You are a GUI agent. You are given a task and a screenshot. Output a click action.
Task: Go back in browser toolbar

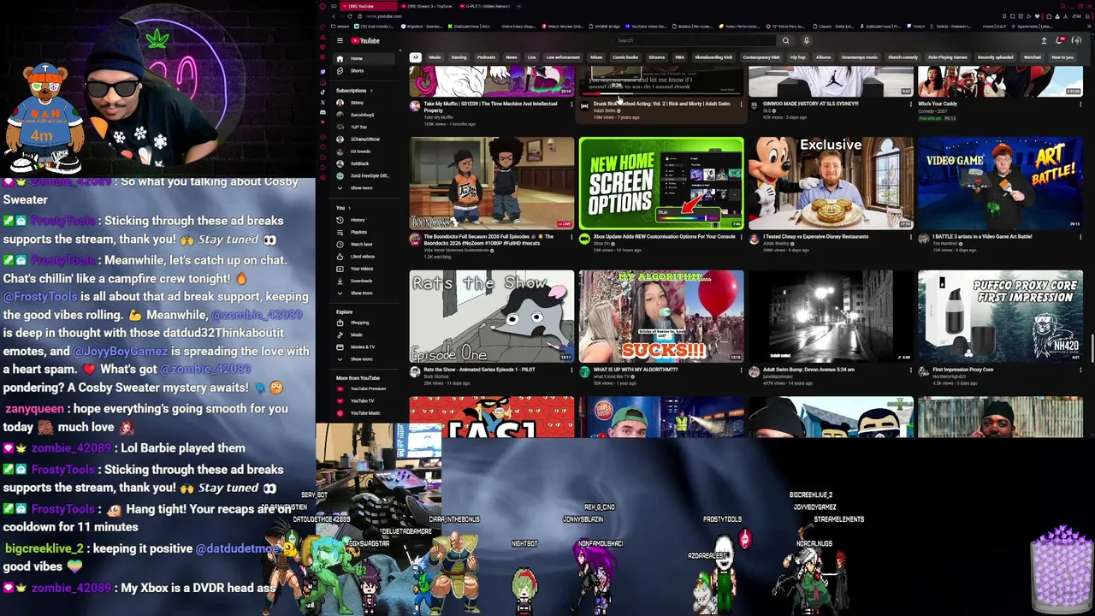point(334,16)
